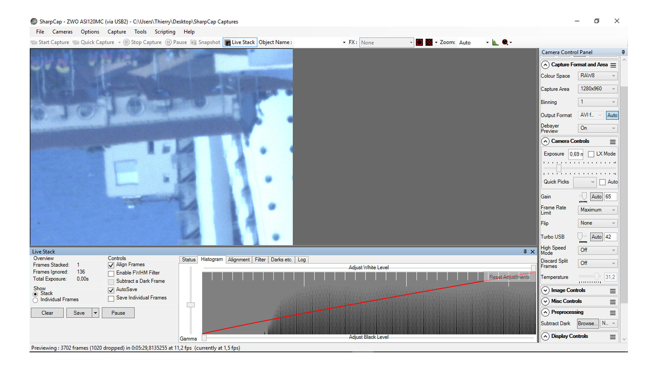Open the image histogram icon
This screenshot has width=647, height=368.
pyautogui.click(x=495, y=42)
